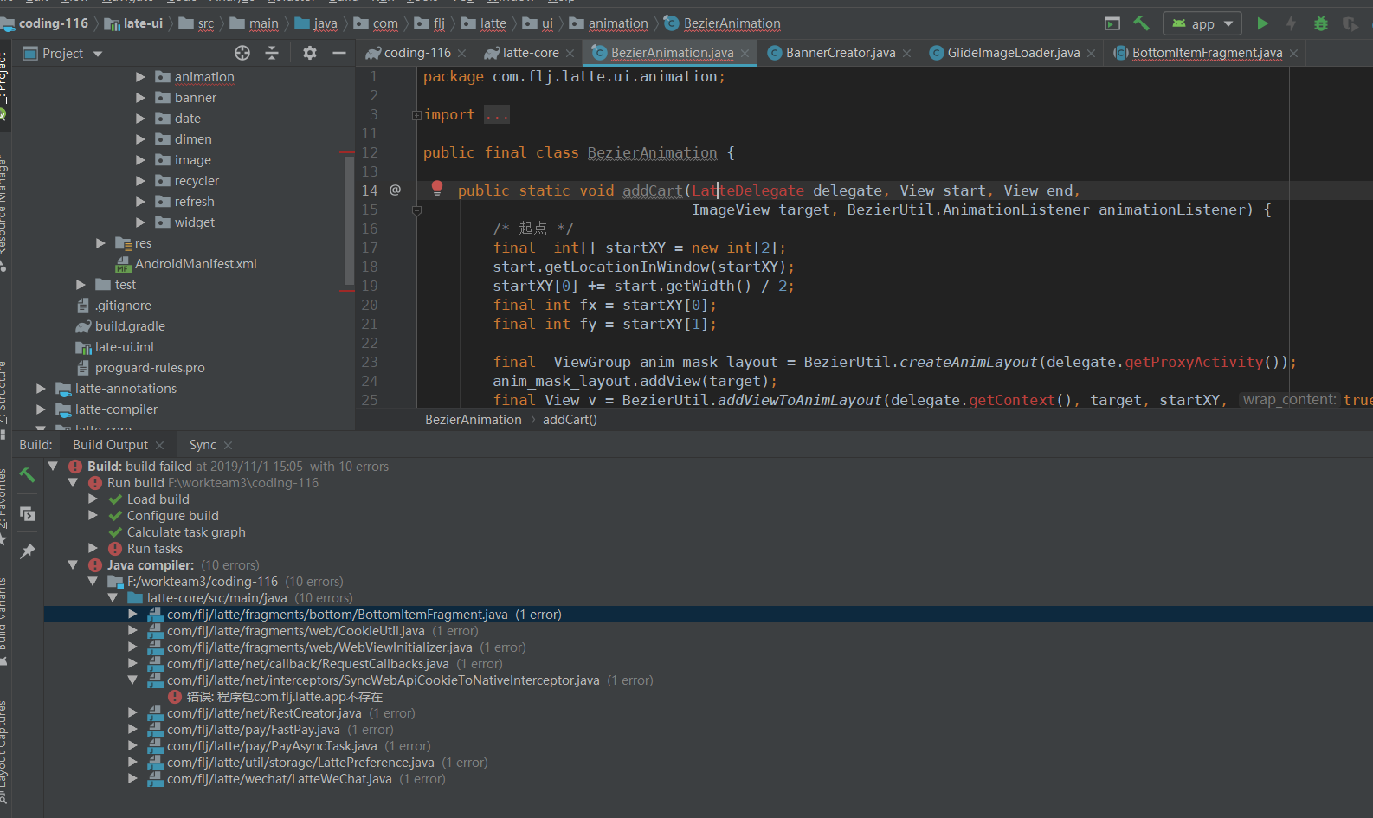Viewport: 1373px width, 818px height.
Task: Collapse all in the Project panel
Action: tap(272, 53)
